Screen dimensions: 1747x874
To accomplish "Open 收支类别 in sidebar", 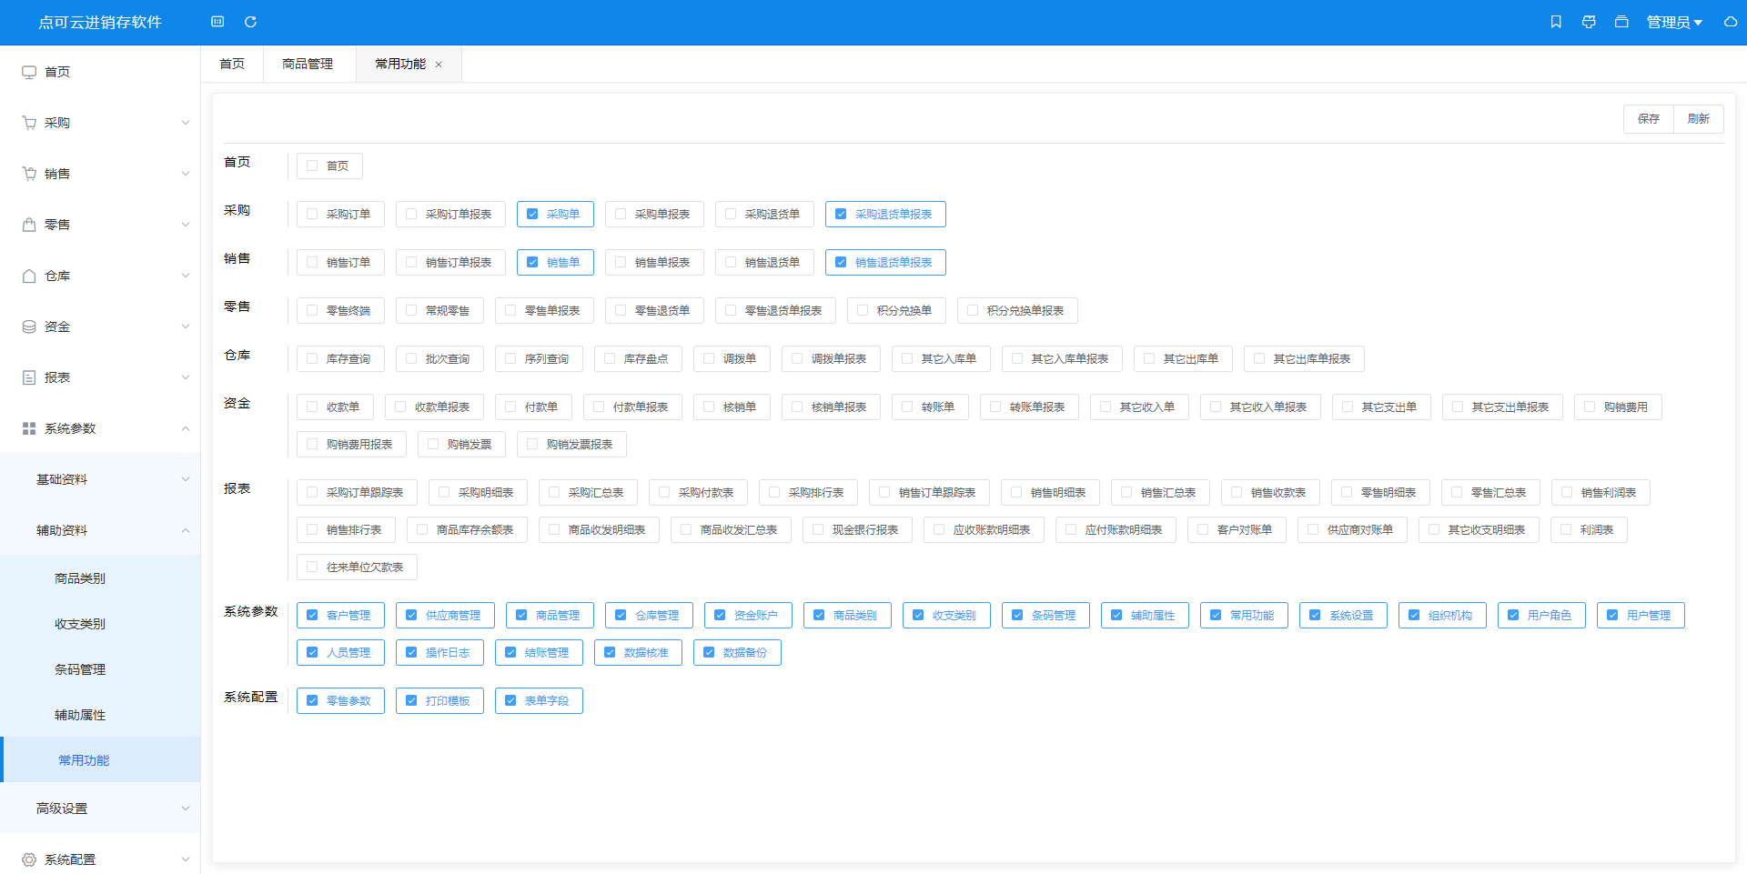I will pos(100,624).
